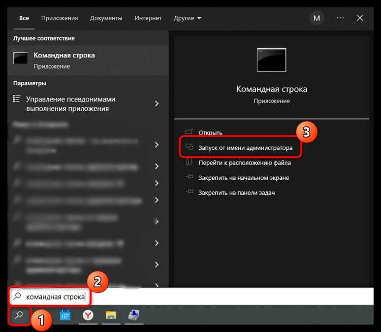
Task: Open the taskbar search magnifier icon
Action: coord(19,315)
